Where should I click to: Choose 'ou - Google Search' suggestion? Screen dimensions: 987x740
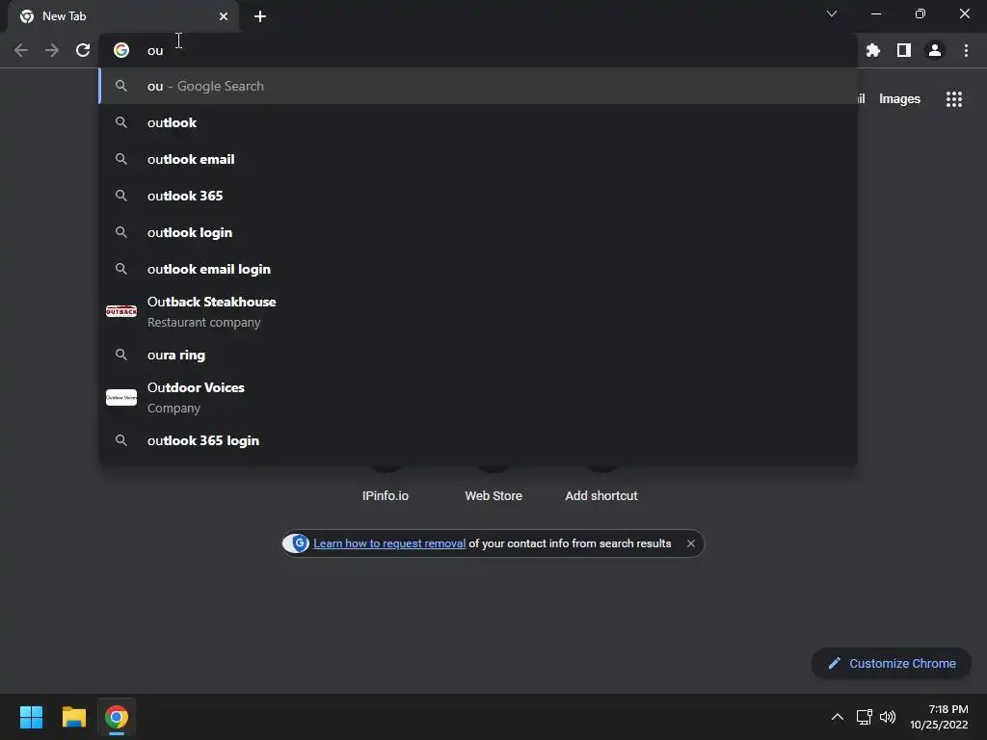[x=478, y=86]
